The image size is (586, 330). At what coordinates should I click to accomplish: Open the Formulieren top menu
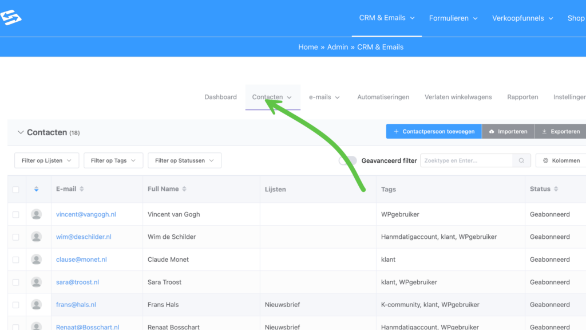pyautogui.click(x=453, y=18)
